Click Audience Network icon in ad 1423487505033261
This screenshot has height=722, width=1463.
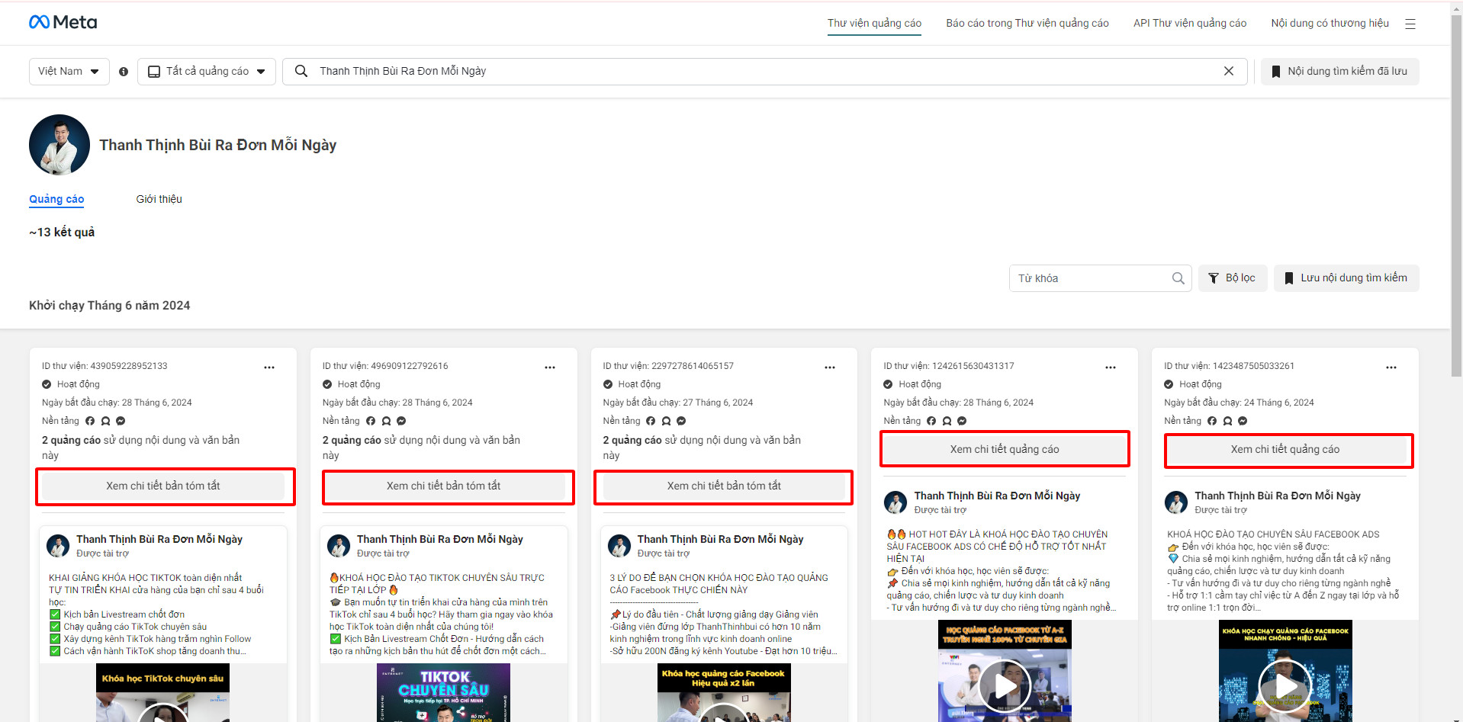click(1227, 421)
